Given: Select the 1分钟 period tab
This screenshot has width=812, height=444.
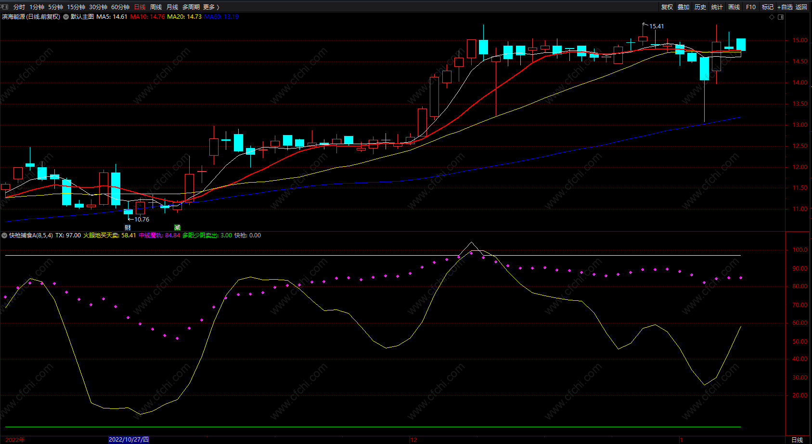Looking at the screenshot, I should pyautogui.click(x=37, y=7).
